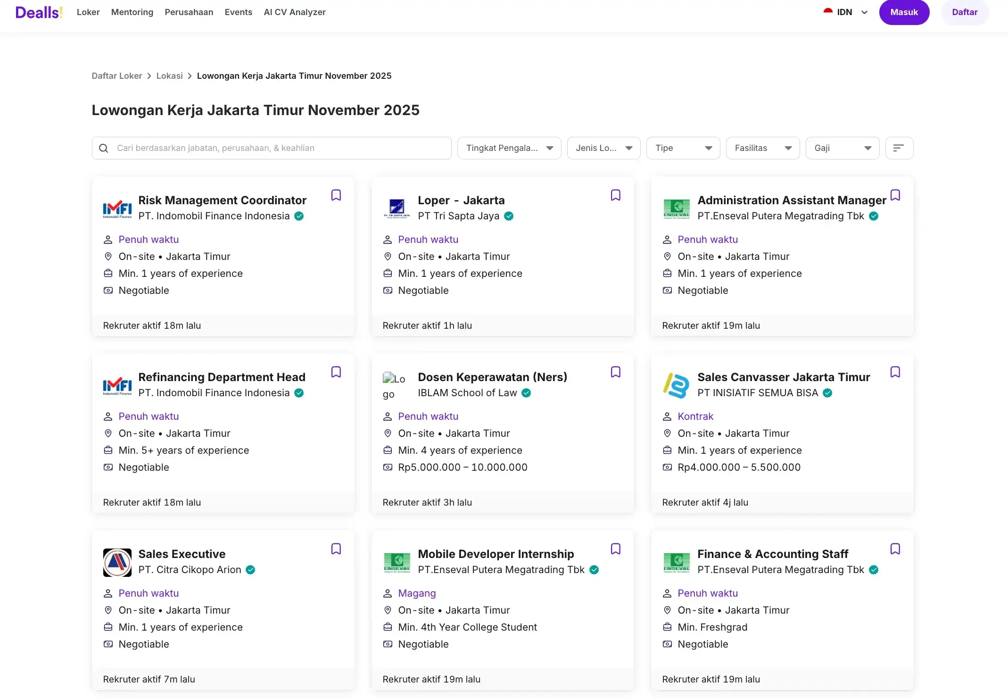Click the sort filter icon button
Viewport: 1008px width, 699px height.
(899, 148)
